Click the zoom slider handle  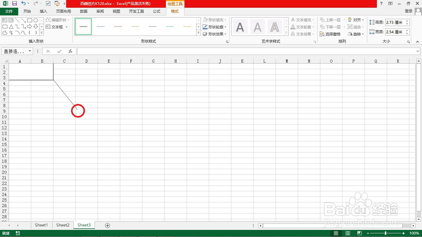[385, 233]
